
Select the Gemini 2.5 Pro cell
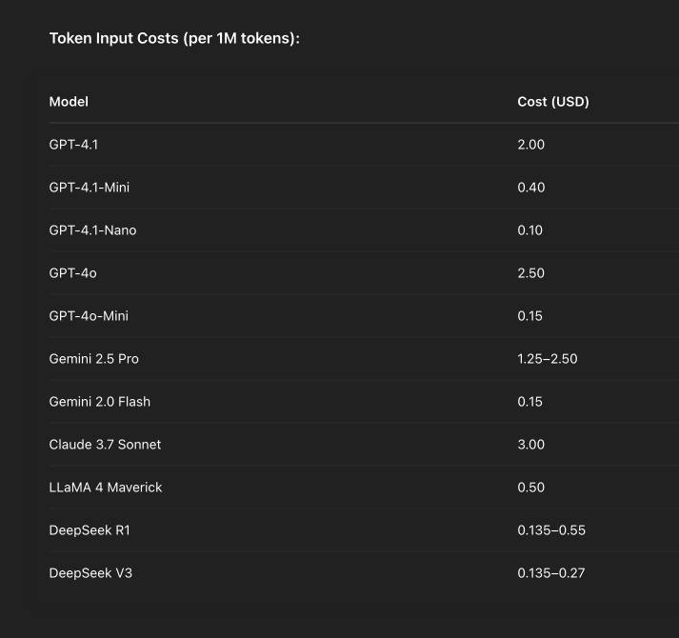click(x=94, y=359)
